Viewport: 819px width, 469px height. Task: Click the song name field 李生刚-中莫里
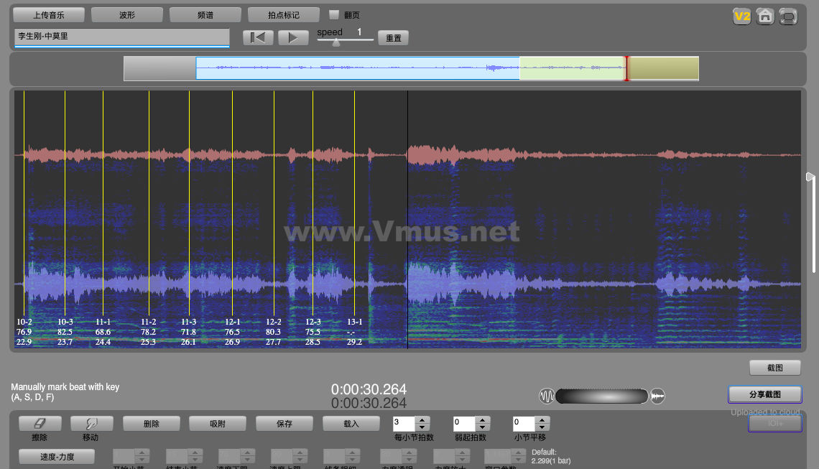[x=121, y=37]
